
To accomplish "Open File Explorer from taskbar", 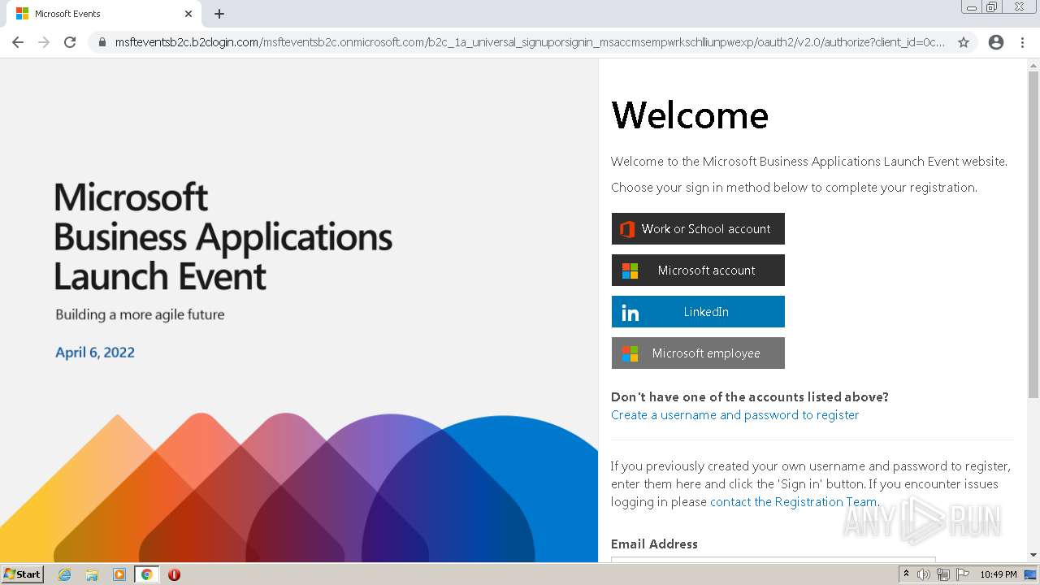I will pos(92,574).
